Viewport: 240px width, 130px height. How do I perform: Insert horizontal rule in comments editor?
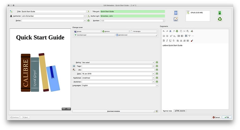[193, 36]
